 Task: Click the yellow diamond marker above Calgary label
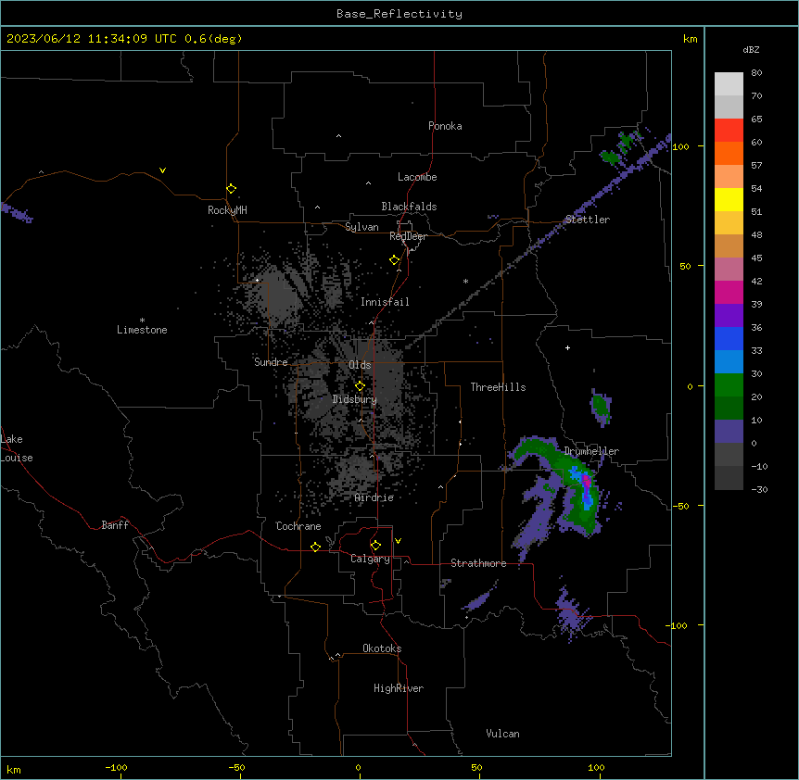(x=375, y=546)
